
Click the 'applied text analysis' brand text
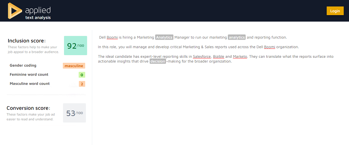(38, 13)
